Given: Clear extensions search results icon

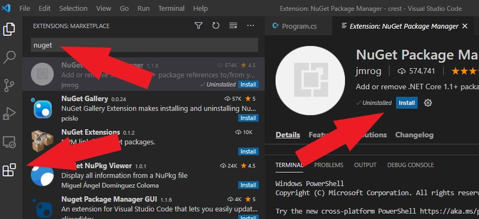Looking at the screenshot, I should coord(233,26).
